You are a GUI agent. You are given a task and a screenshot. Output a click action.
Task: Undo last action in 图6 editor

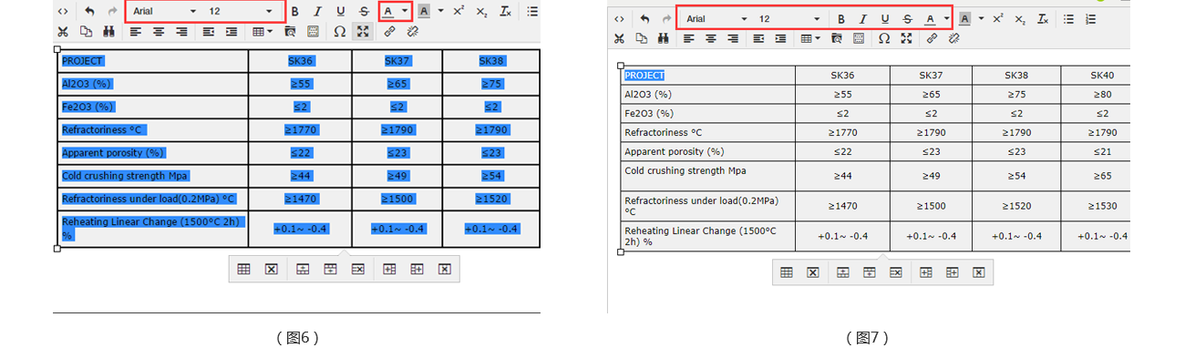[89, 12]
